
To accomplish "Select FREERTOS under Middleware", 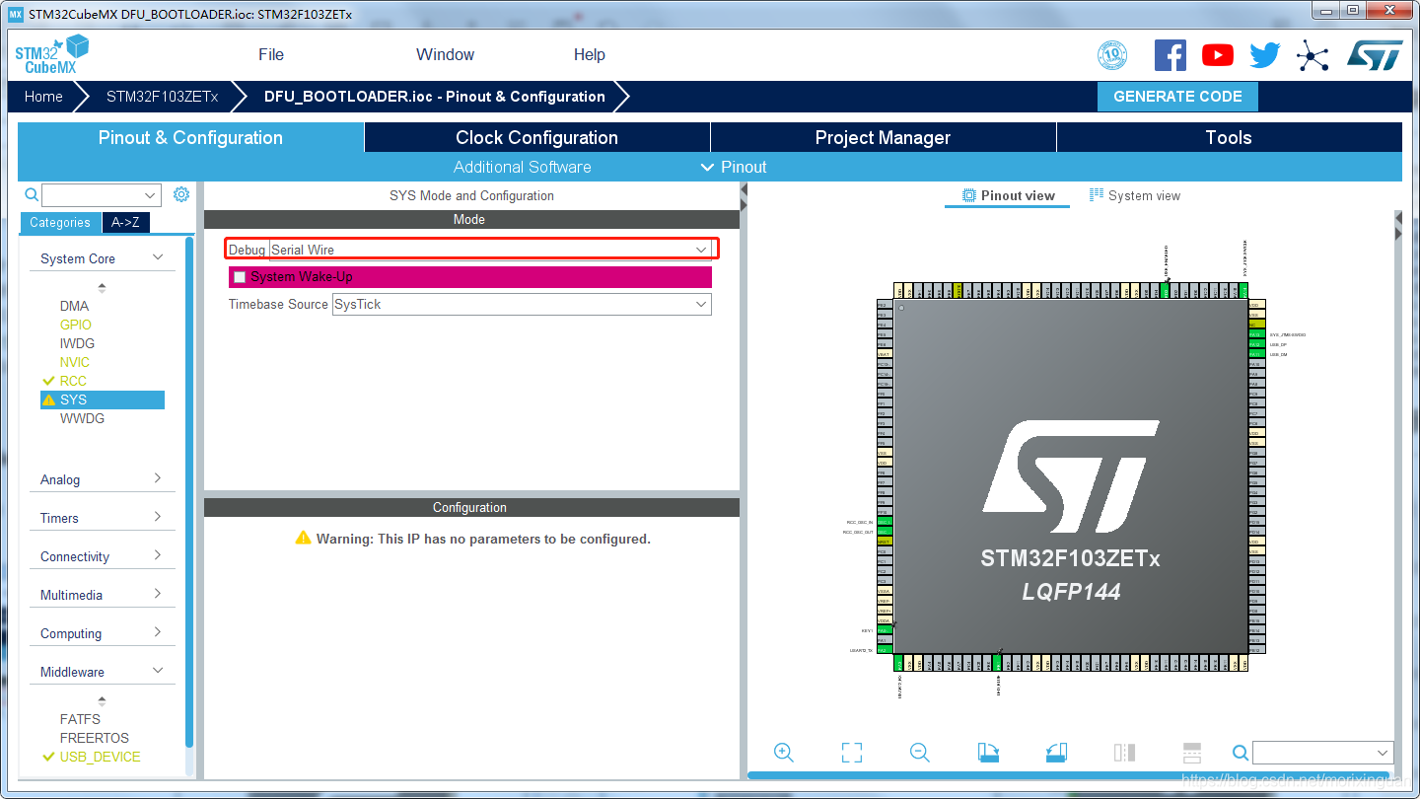I will pyautogui.click(x=94, y=738).
